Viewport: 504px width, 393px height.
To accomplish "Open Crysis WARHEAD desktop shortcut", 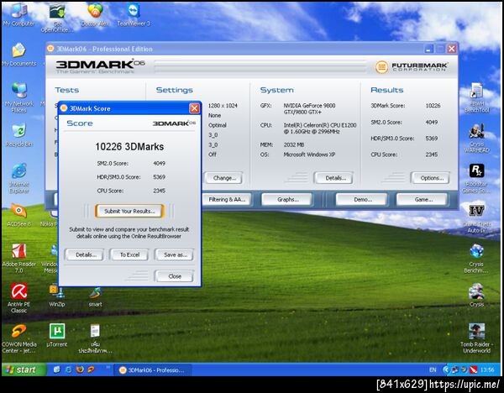I will click(x=476, y=139).
